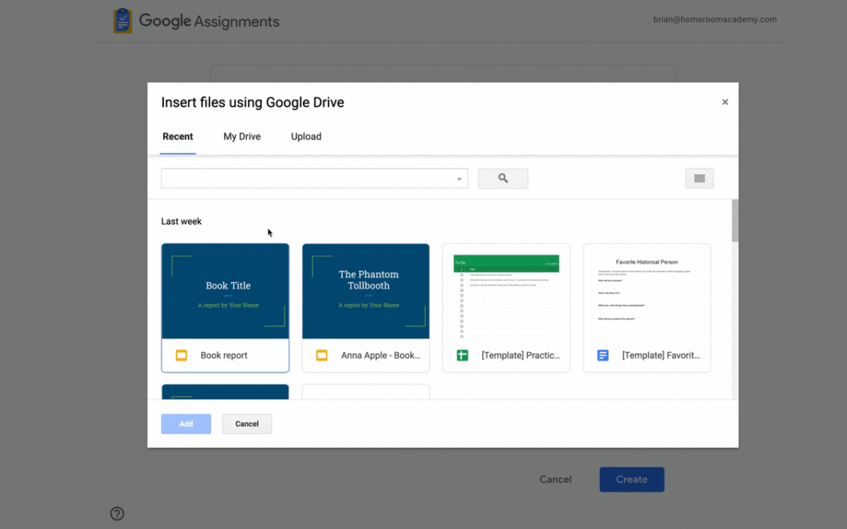Click the Sheets icon beside Template Practic
The image size is (847, 529).
coord(463,355)
